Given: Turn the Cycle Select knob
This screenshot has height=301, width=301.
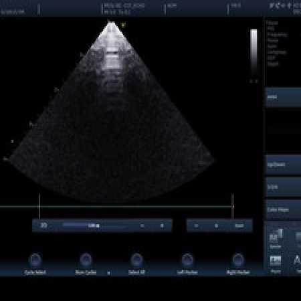Looking at the screenshot, I should [x=35, y=260].
